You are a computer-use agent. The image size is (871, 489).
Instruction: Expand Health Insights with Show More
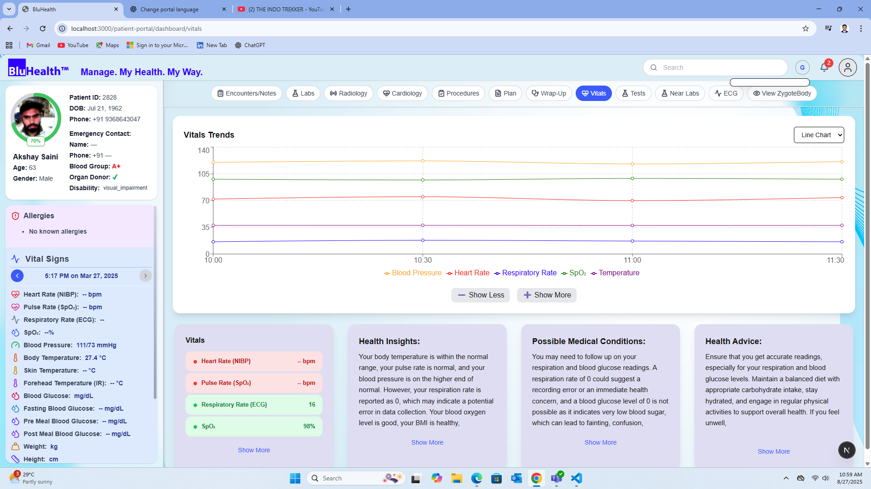click(427, 442)
